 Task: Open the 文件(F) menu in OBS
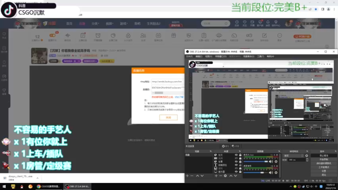point(189,57)
